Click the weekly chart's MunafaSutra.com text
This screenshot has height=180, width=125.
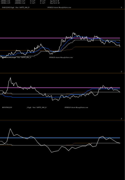click(x=66, y=57)
